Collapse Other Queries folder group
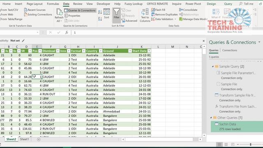This screenshot has height=148, width=263. click(x=211, y=118)
